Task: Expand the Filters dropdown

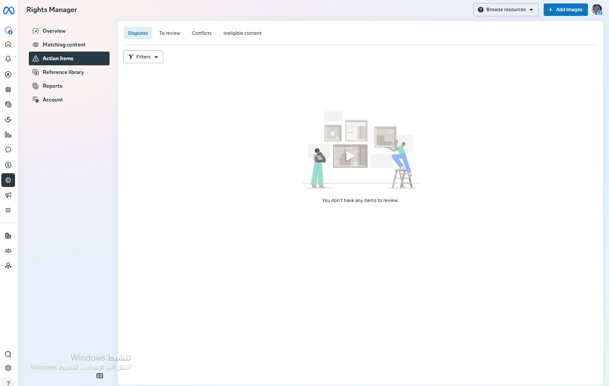Action: pos(143,57)
